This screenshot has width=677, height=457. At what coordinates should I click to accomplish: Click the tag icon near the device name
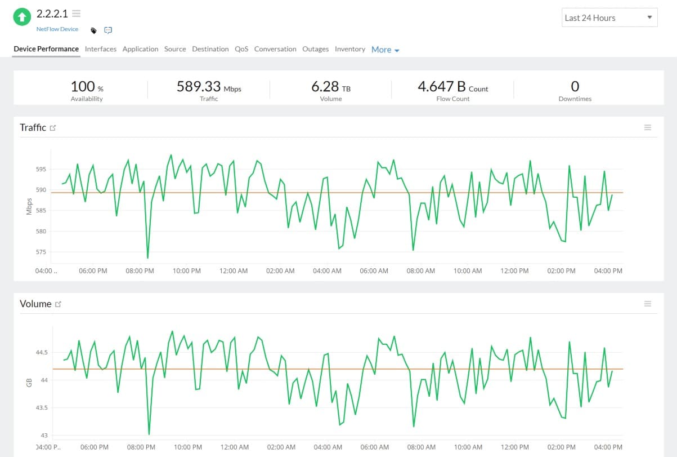point(93,31)
